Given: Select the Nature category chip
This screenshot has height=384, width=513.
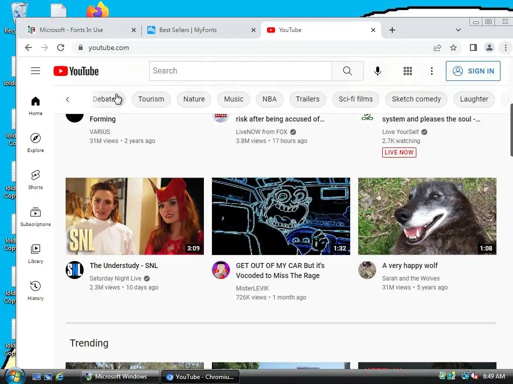Looking at the screenshot, I should coord(194,99).
